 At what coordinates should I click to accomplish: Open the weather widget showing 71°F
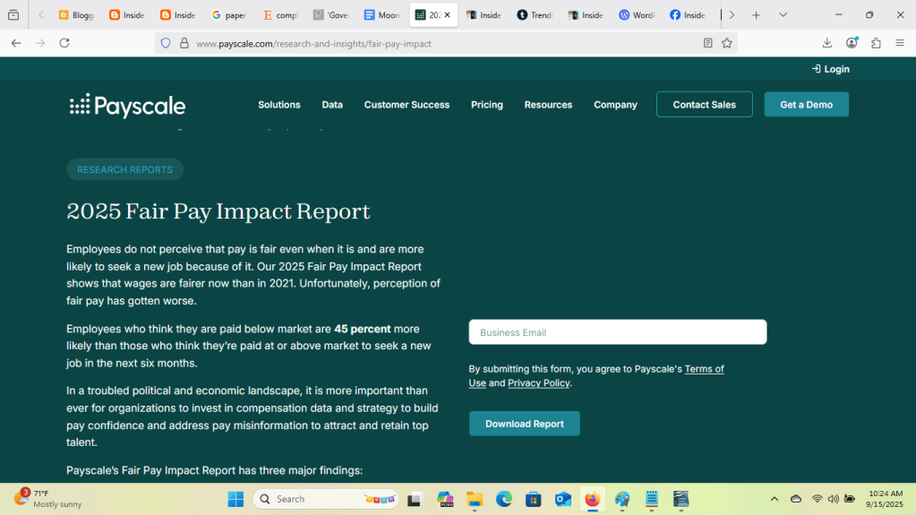47,499
